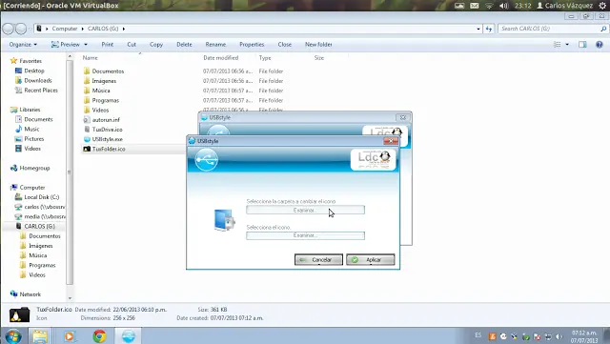The height and width of the screenshot is (344, 610).
Task: Open Pictures under Libraries
Action: 34,139
